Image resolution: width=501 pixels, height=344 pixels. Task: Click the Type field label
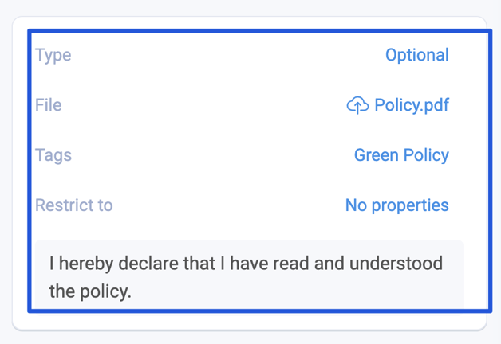coord(53,56)
